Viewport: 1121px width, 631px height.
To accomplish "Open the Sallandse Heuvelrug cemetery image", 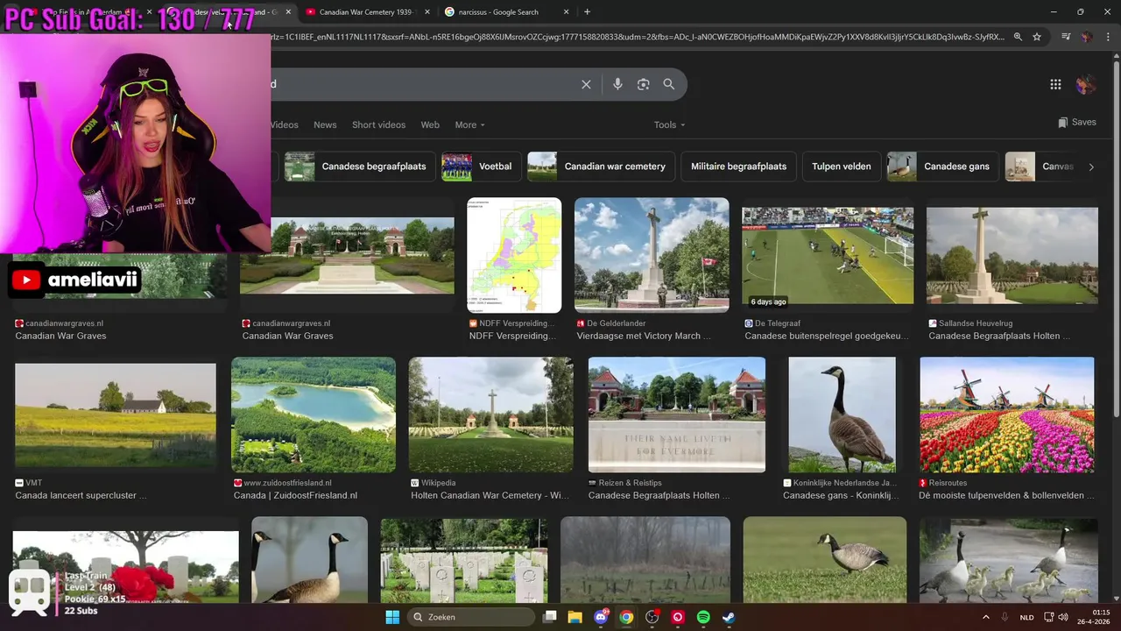I will point(1012,256).
